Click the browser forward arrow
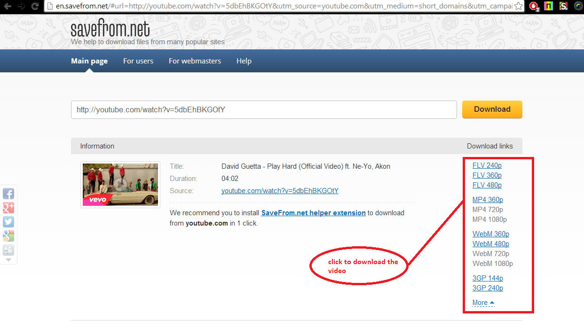 click(x=21, y=7)
